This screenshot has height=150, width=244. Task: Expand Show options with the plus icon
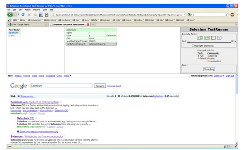pos(19,96)
